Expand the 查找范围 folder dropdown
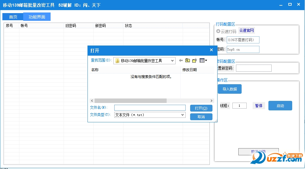The height and width of the screenshot is (169, 305). pyautogui.click(x=172, y=61)
